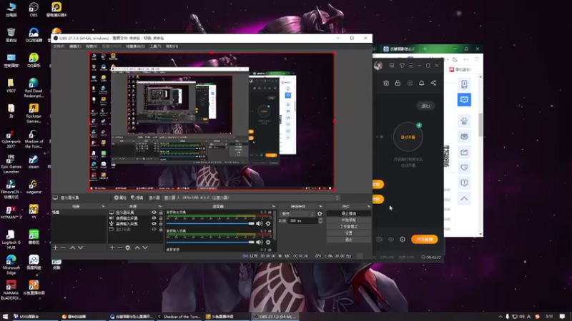
Task: Move source down with Sources panel down arrow
Action: [145, 248]
